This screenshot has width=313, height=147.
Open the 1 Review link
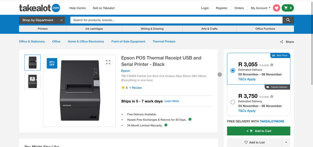pyautogui.click(x=136, y=88)
